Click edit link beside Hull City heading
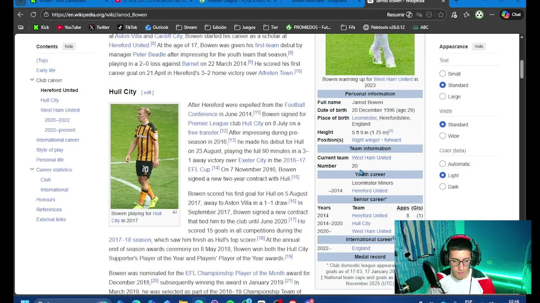Screen dimensions: 540x303 (x=147, y=93)
